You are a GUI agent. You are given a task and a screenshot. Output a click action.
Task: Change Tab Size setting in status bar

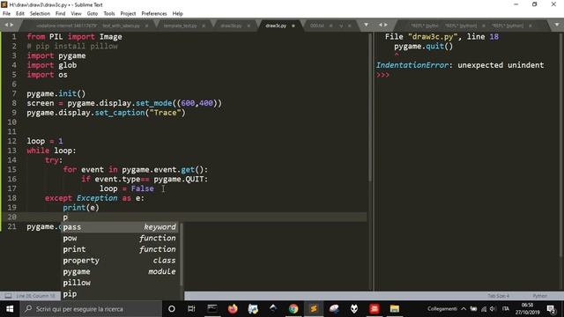coord(498,296)
